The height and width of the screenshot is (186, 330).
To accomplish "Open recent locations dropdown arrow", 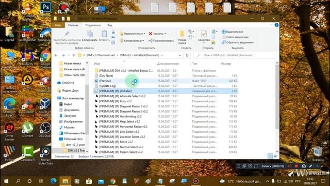I will pos(69,55).
